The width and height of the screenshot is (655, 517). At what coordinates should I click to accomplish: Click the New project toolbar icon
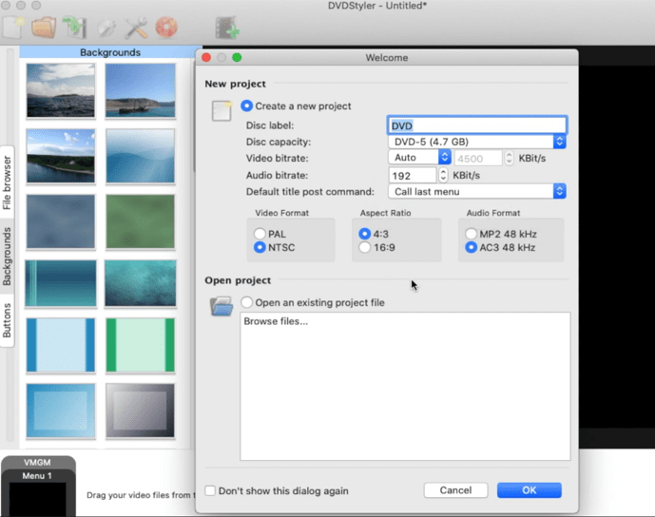click(13, 28)
